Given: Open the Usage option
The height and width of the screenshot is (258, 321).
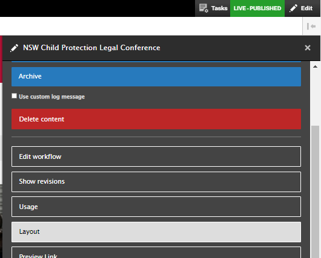Looking at the screenshot, I should [156, 207].
